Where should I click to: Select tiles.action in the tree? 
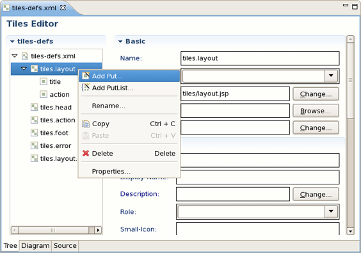pyautogui.click(x=58, y=120)
